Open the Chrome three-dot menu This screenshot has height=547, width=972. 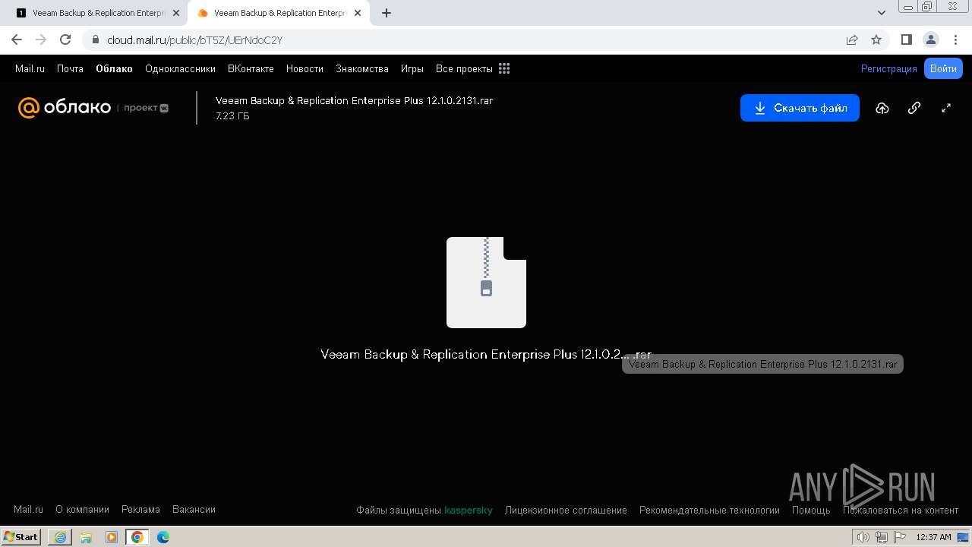tap(955, 40)
